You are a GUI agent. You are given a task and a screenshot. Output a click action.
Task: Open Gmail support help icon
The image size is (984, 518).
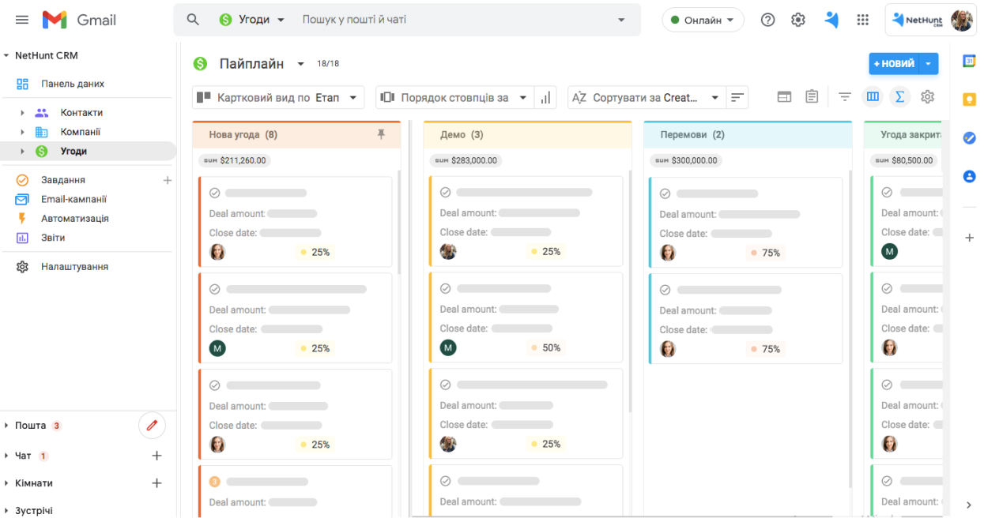(x=767, y=20)
